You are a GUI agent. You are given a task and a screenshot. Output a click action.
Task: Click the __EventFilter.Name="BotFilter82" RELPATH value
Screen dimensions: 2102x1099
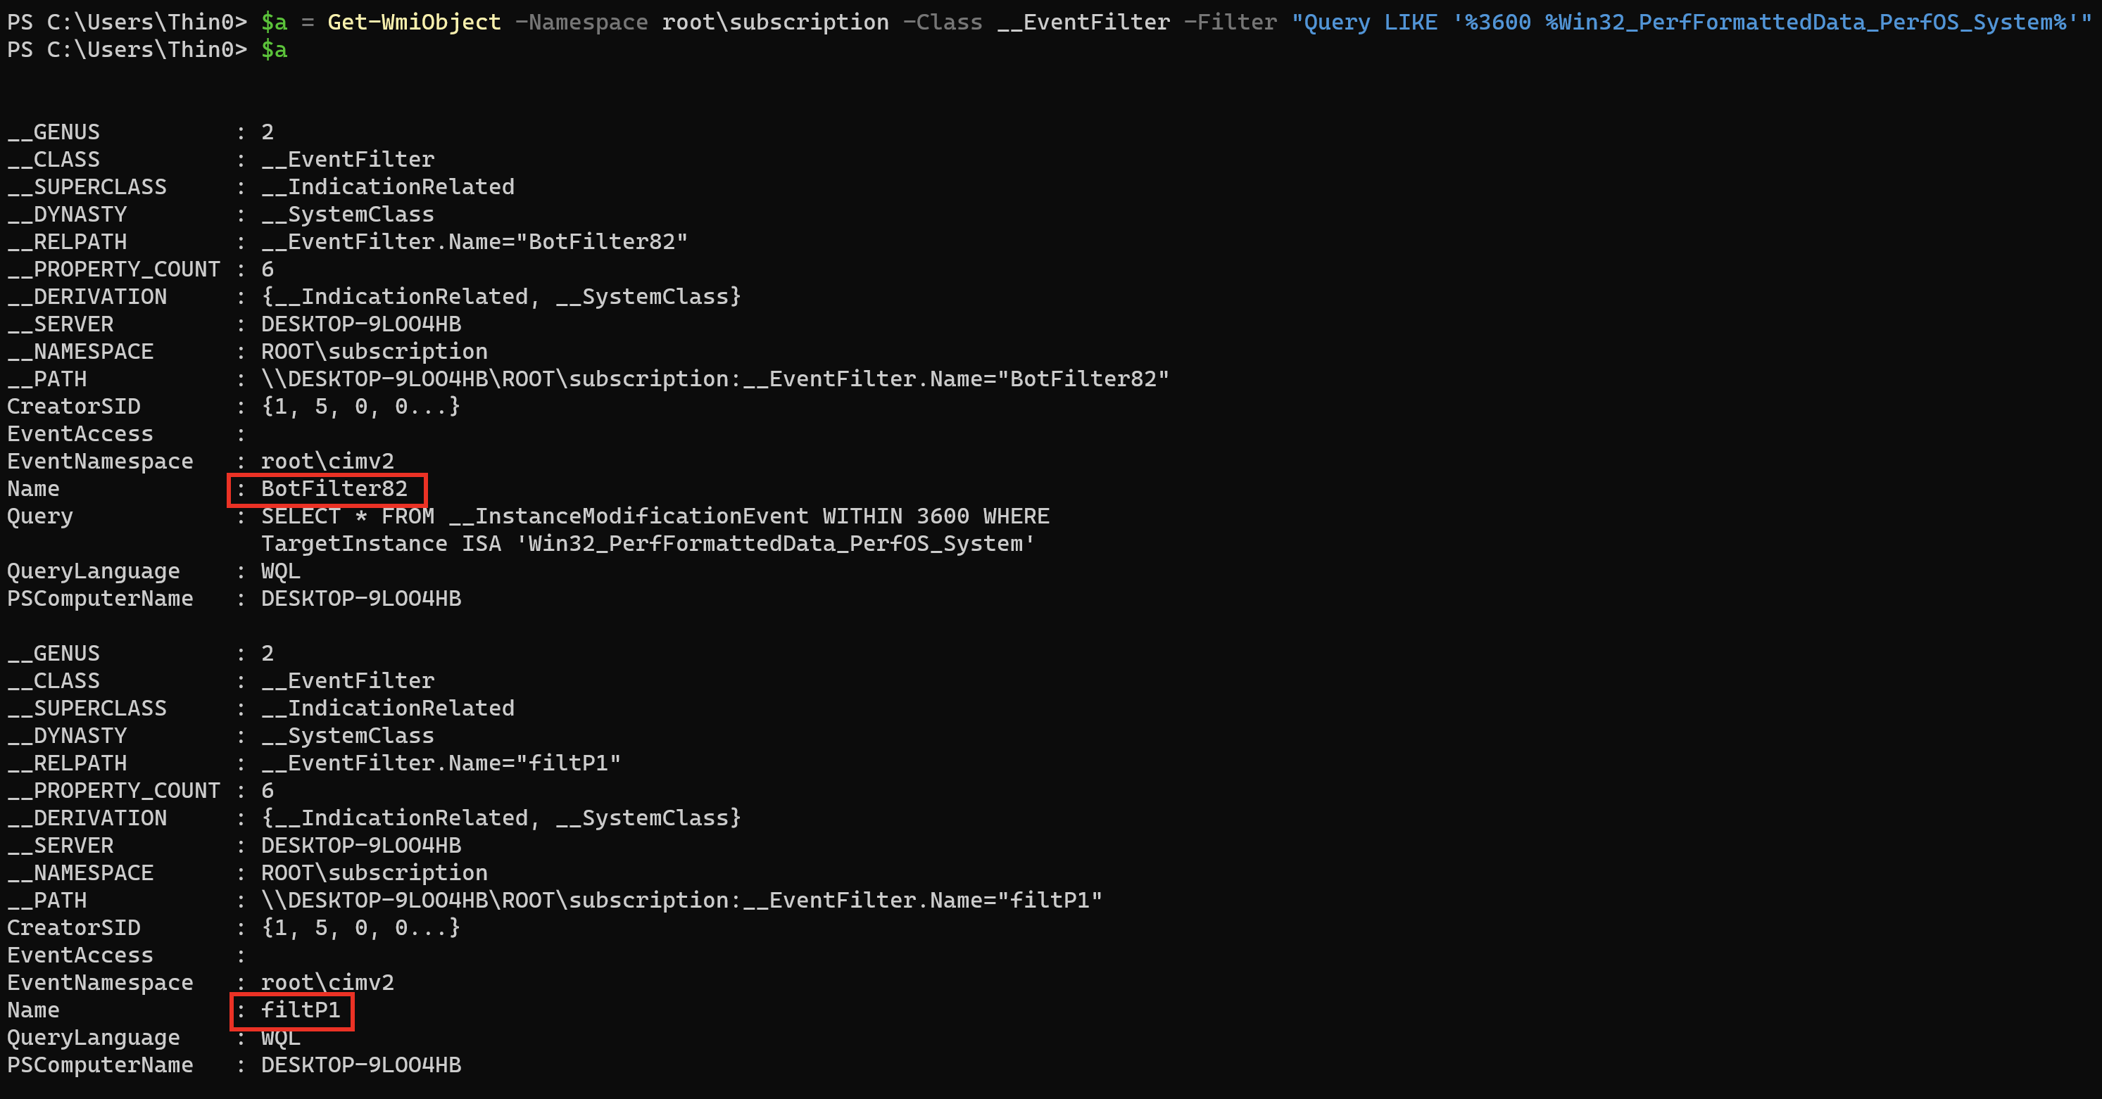point(474,242)
